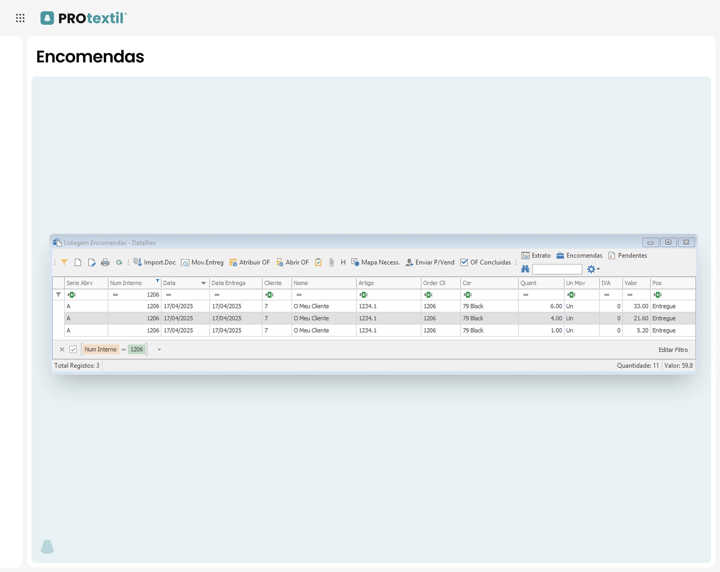720x572 pixels.
Task: Click the new blank document icon
Action: coord(78,262)
